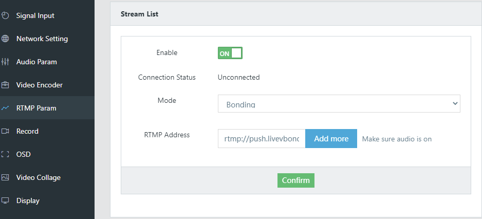This screenshot has height=219, width=482.
Task: Click the green Confirm button
Action: point(295,180)
